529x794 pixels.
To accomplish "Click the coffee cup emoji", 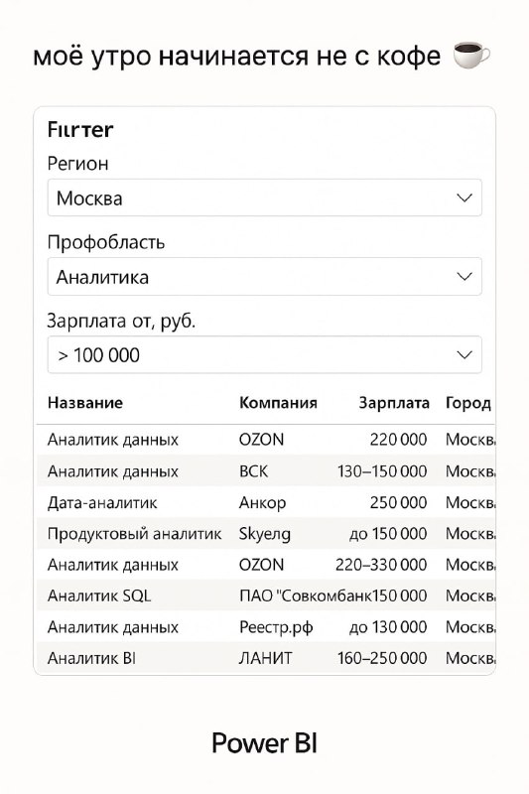I will [470, 55].
